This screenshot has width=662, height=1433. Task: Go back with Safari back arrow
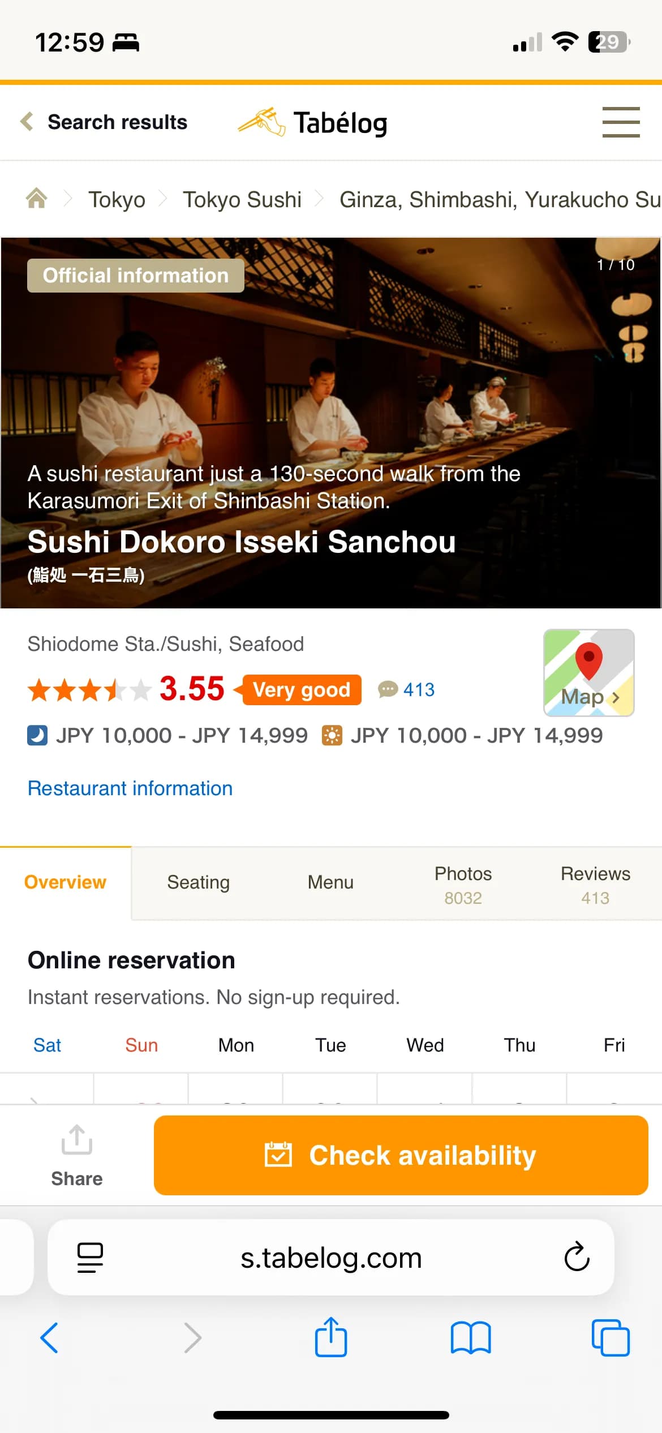(50, 1338)
